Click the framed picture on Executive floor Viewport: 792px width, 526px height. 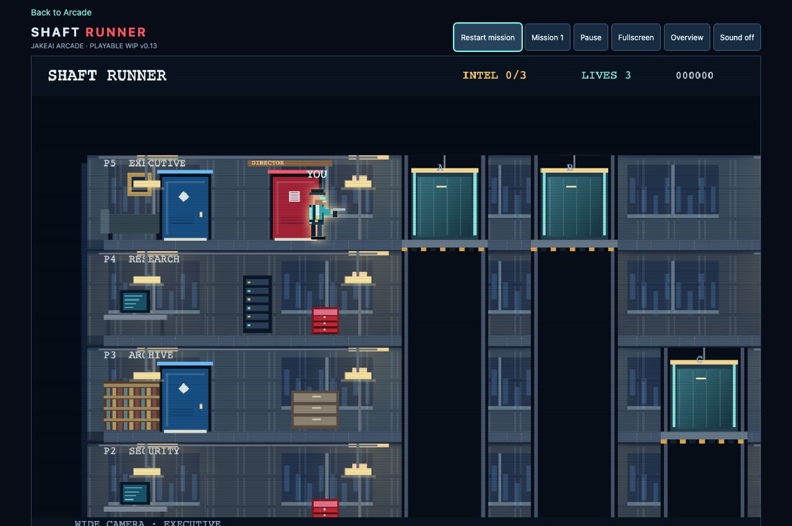[x=140, y=184]
